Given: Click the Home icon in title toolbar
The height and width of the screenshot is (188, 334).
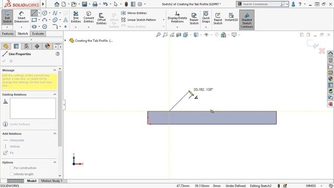Looking at the screenshot, I should coord(57,4).
